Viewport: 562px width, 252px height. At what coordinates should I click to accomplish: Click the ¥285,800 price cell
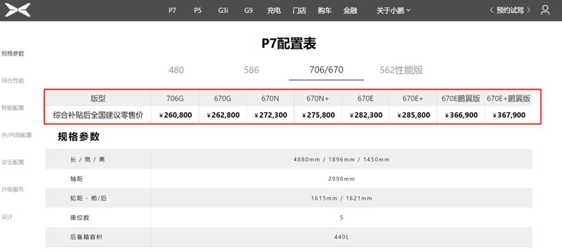[413, 115]
